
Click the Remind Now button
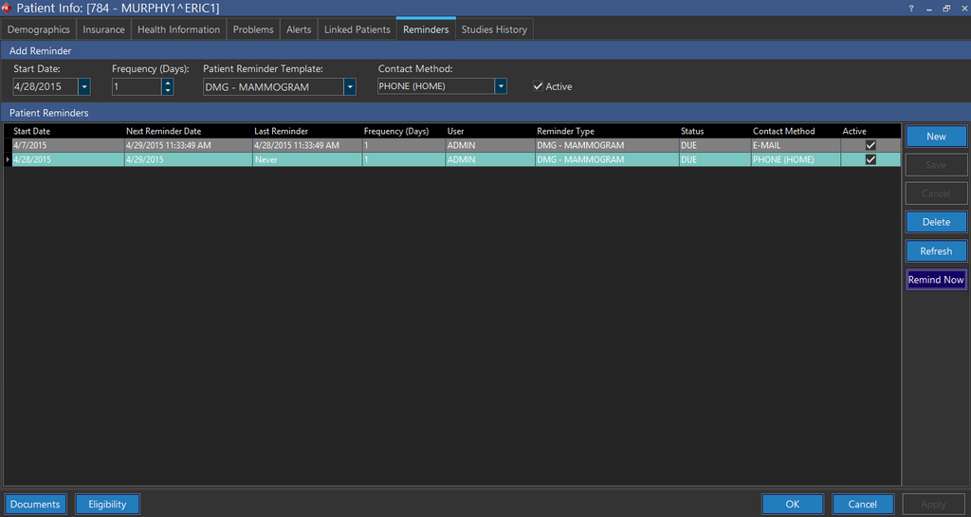tap(936, 280)
